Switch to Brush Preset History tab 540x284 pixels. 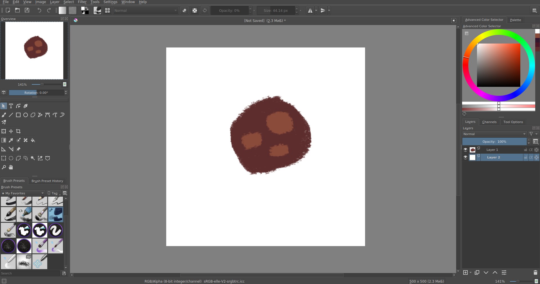tap(47, 181)
